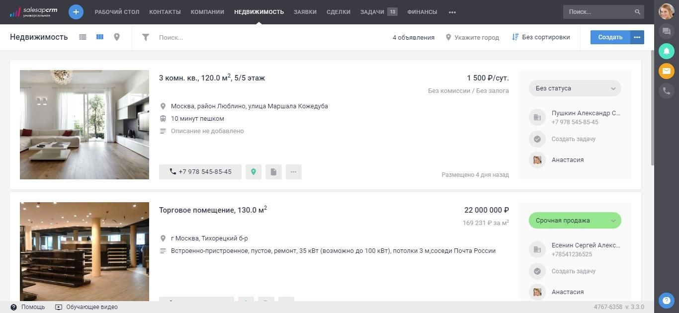Expand the Срочная продажа status dropdown
679x313 pixels.
coord(575,221)
